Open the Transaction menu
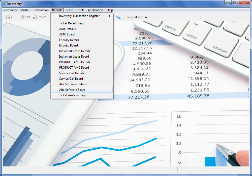This screenshot has height=176, width=252. [x=41, y=10]
